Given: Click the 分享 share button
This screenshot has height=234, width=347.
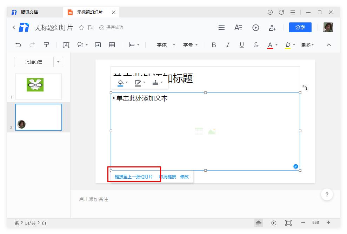Looking at the screenshot, I should [300, 27].
